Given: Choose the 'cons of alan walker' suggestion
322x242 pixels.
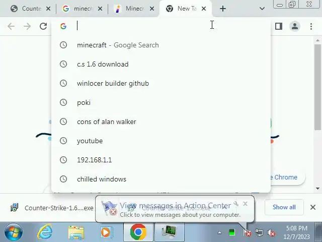Looking at the screenshot, I should tap(161, 122).
